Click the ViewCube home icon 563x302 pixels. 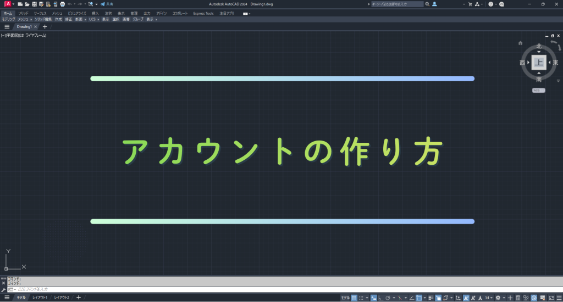[x=520, y=43]
